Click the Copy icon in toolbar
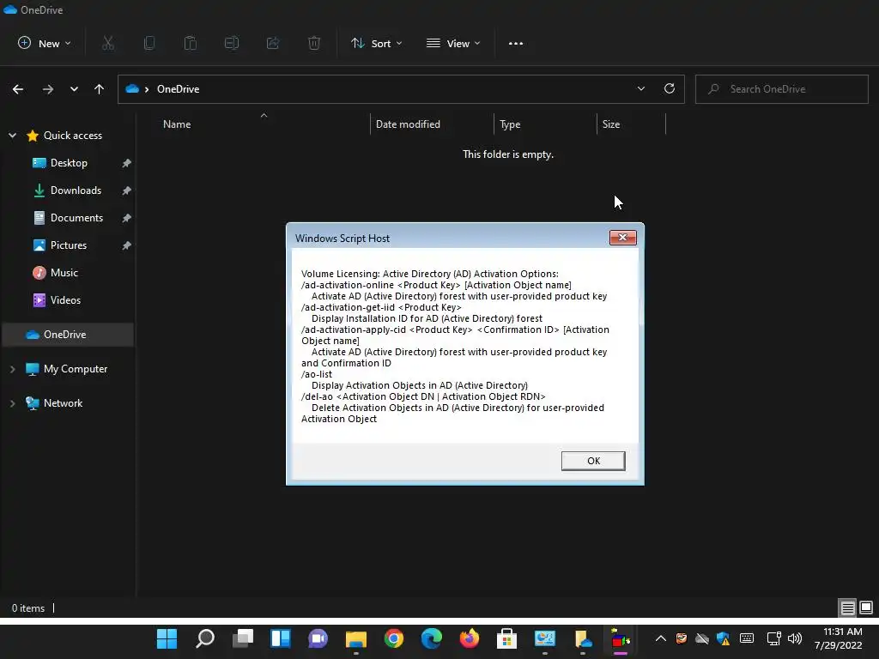Viewport: 879px width, 659px height. tap(149, 43)
